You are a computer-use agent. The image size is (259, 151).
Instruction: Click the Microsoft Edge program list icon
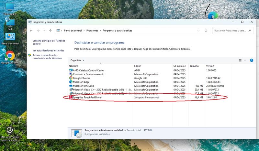click(x=71, y=82)
